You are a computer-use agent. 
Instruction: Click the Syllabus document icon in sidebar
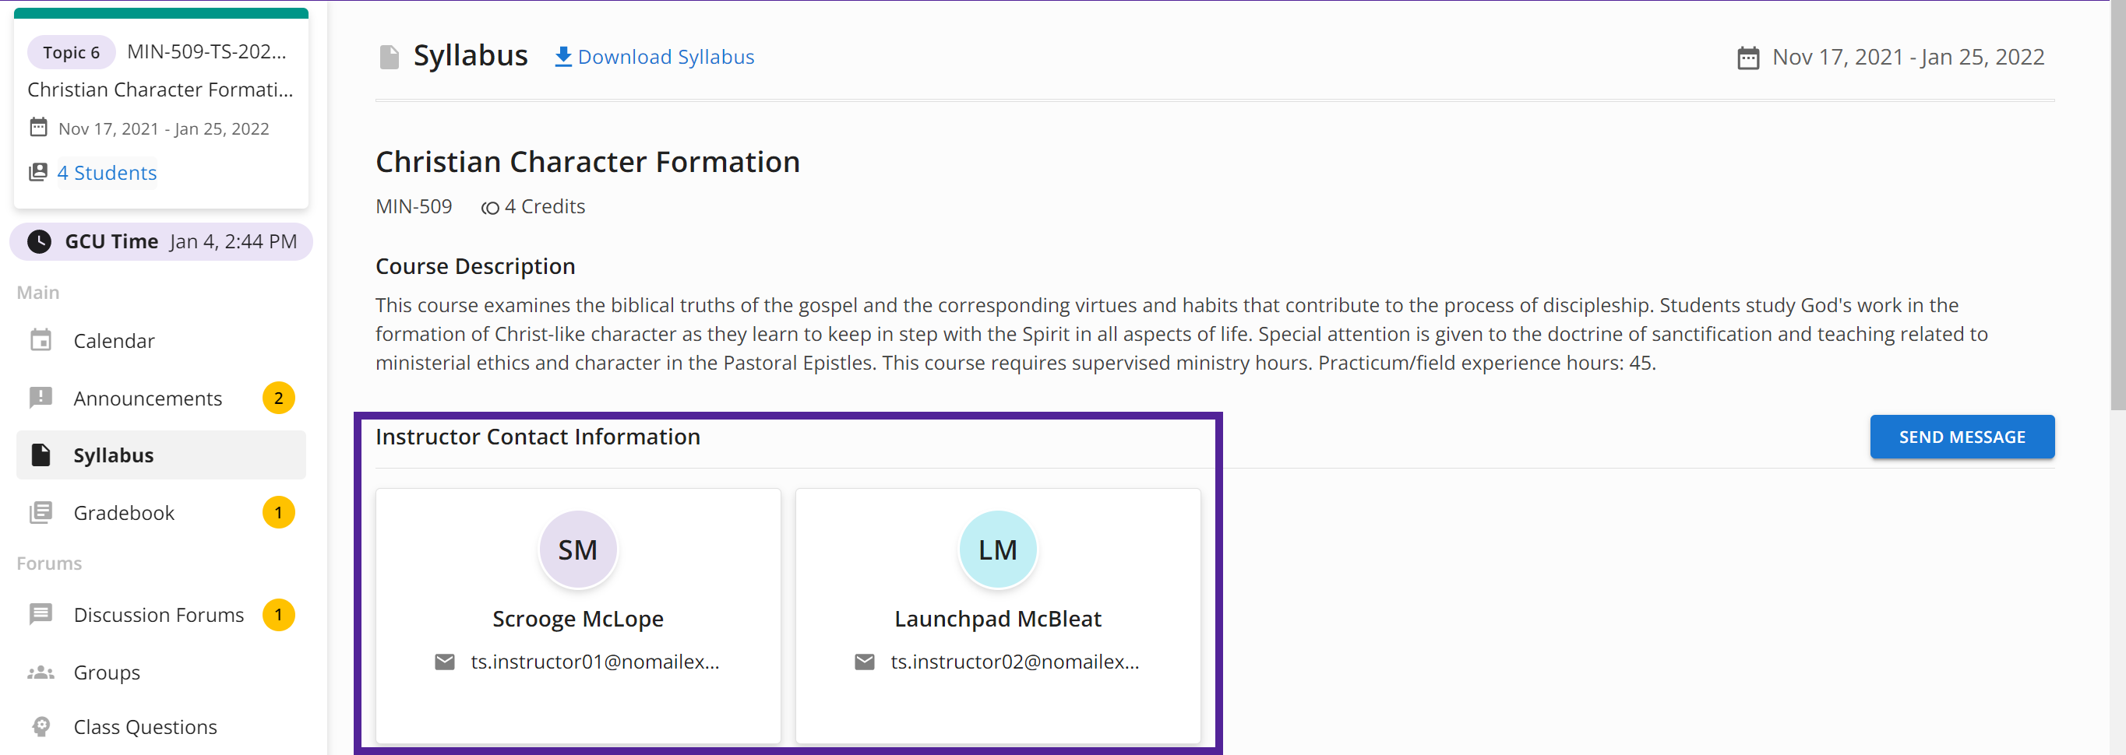(41, 455)
